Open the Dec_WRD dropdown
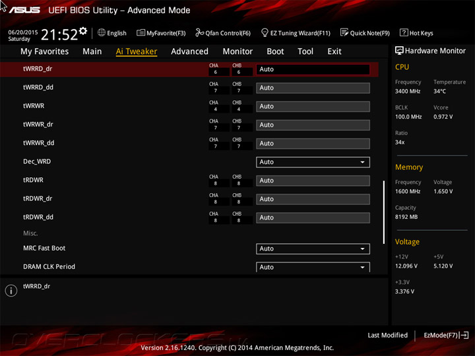This screenshot has height=356, width=475. tap(313, 162)
